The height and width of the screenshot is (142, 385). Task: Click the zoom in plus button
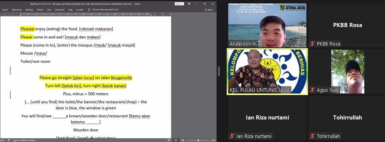207,140
